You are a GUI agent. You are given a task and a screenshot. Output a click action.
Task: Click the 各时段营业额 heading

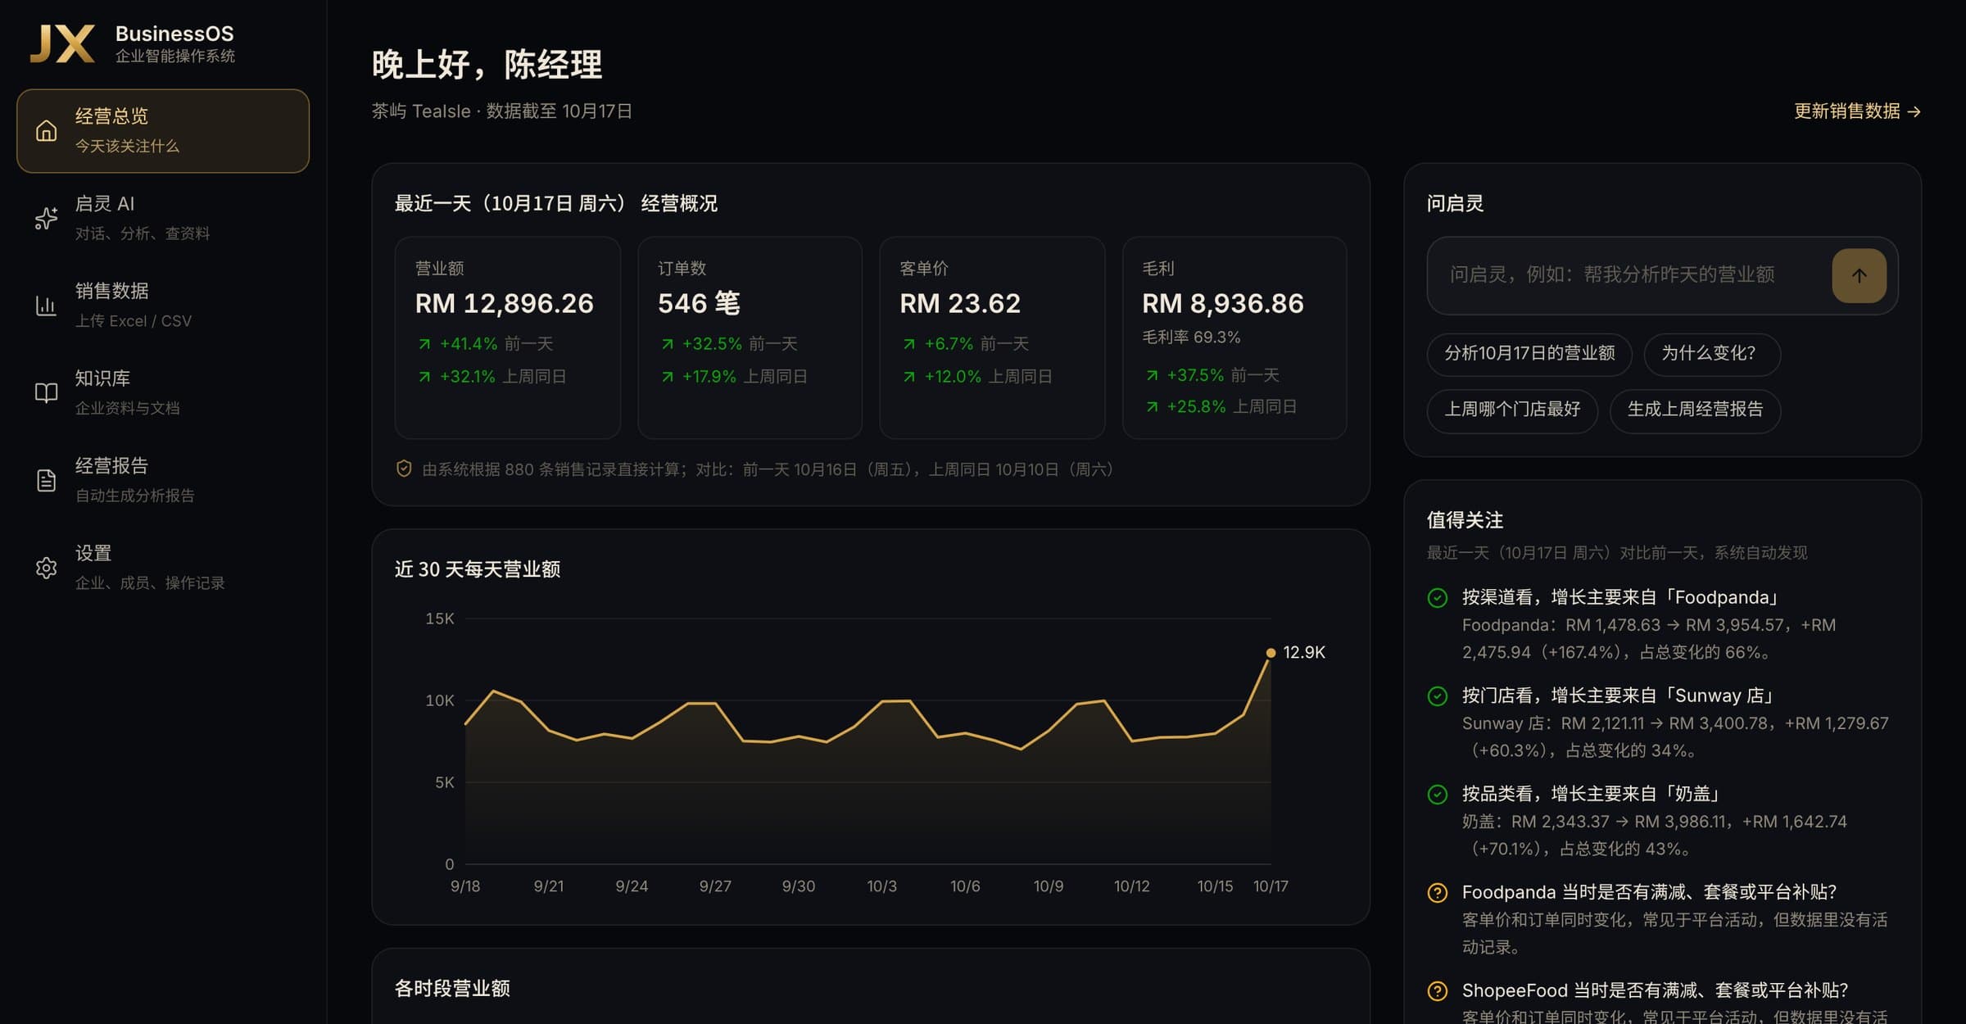pyautogui.click(x=452, y=989)
